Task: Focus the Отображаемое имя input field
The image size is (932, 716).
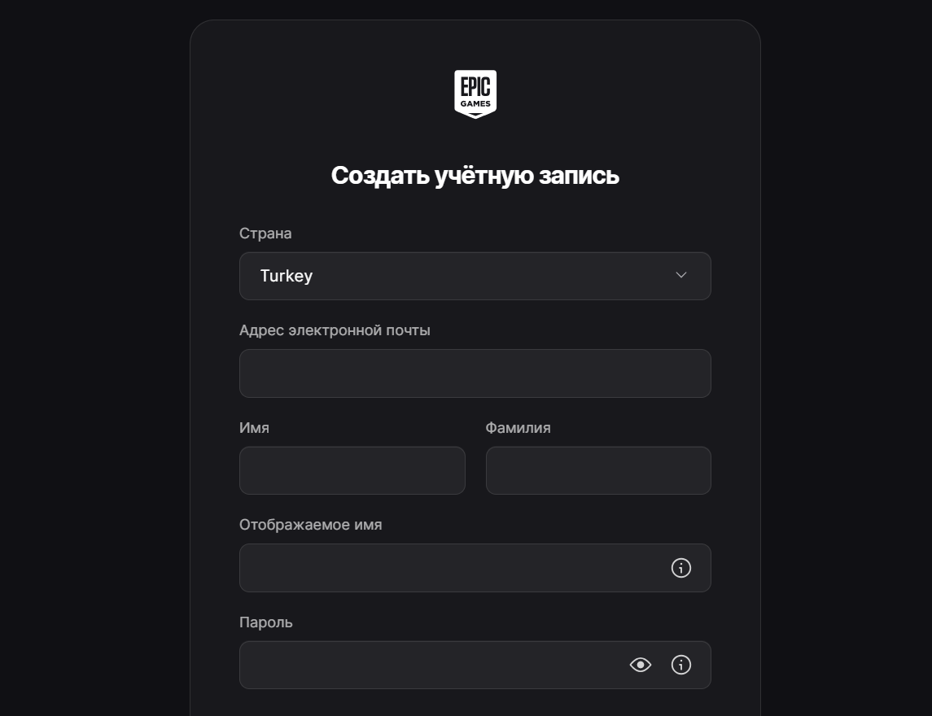Action: click(x=452, y=567)
